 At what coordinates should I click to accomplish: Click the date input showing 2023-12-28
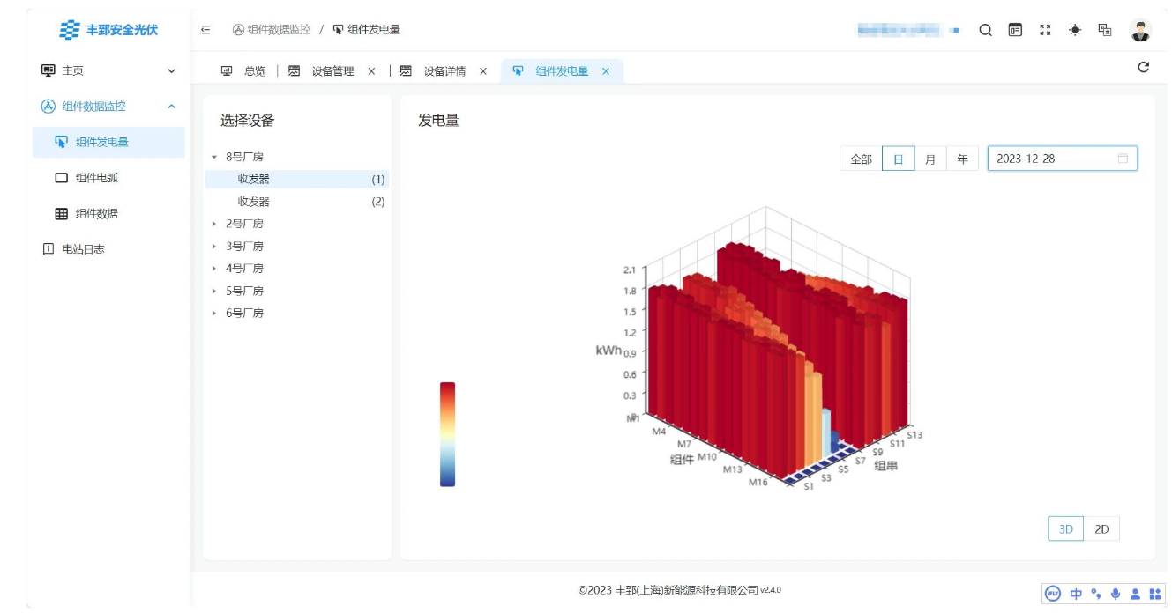click(x=1062, y=159)
